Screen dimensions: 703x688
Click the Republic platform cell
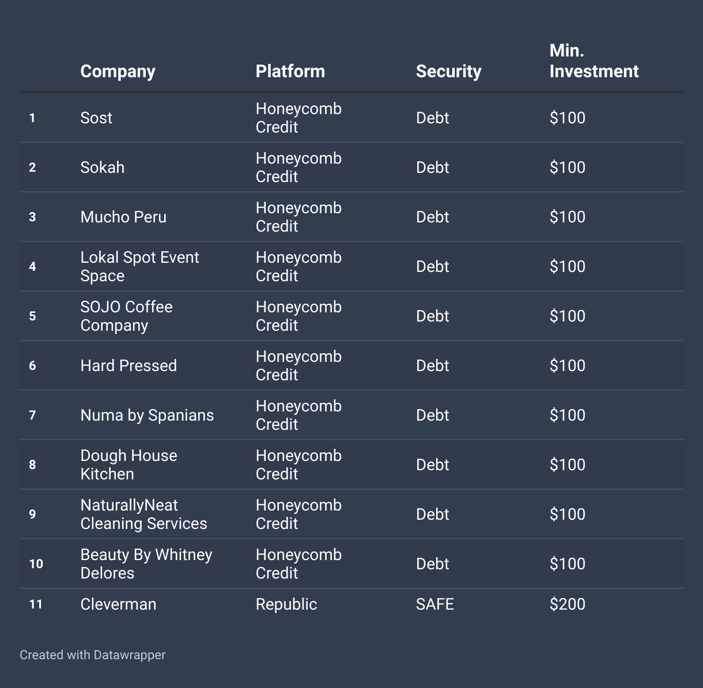tap(286, 604)
